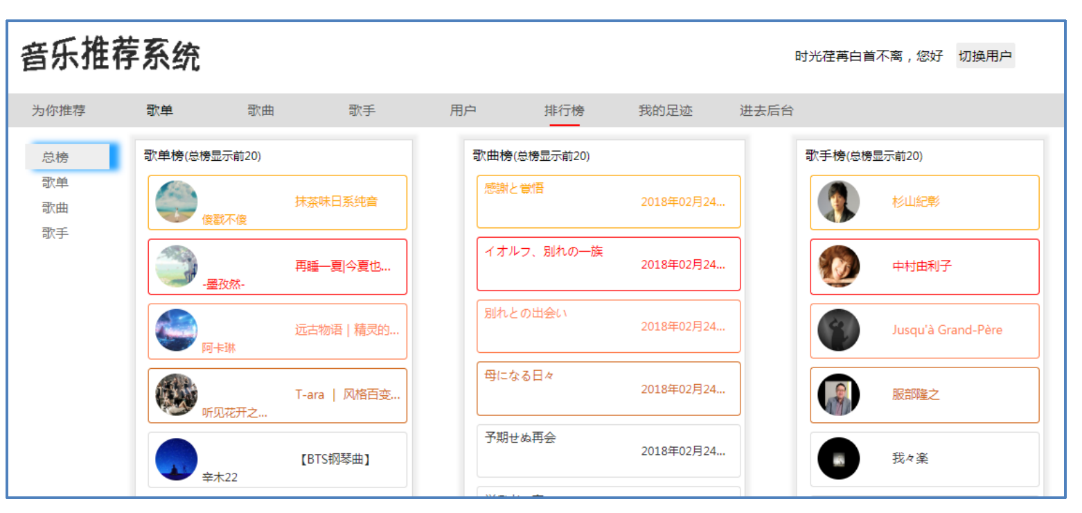The image size is (1082, 513).
Task: Open avatar of singer 我々楽
Action: (x=839, y=459)
